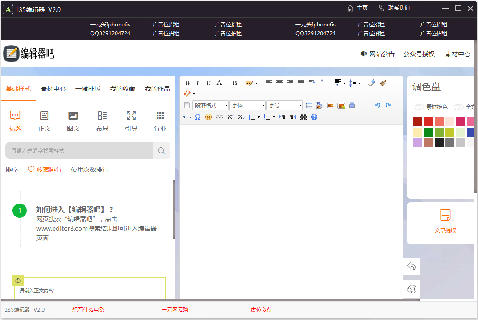478x320 pixels.
Task: Insert a table using table icon
Action: [x=309, y=105]
